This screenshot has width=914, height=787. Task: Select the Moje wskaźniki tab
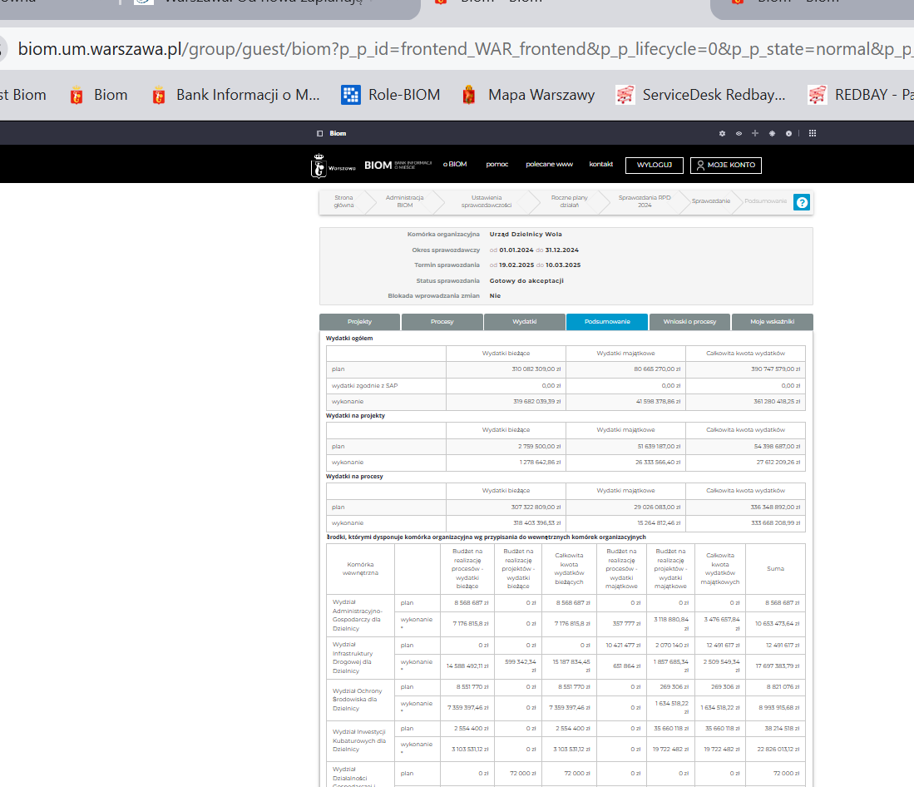point(772,321)
